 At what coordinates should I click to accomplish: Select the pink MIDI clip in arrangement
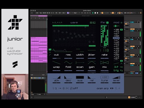39,50
